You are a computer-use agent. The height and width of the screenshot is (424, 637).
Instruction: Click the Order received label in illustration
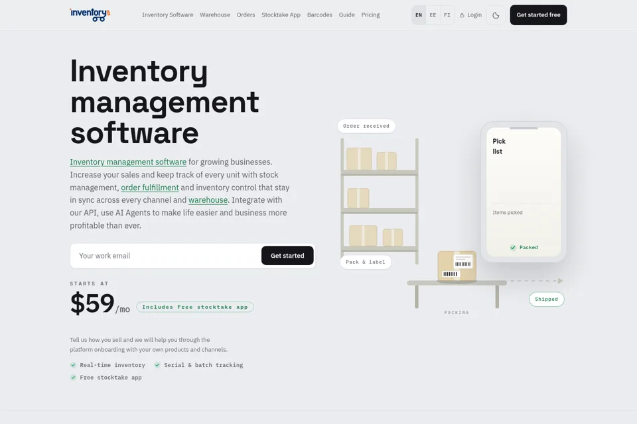tap(366, 126)
